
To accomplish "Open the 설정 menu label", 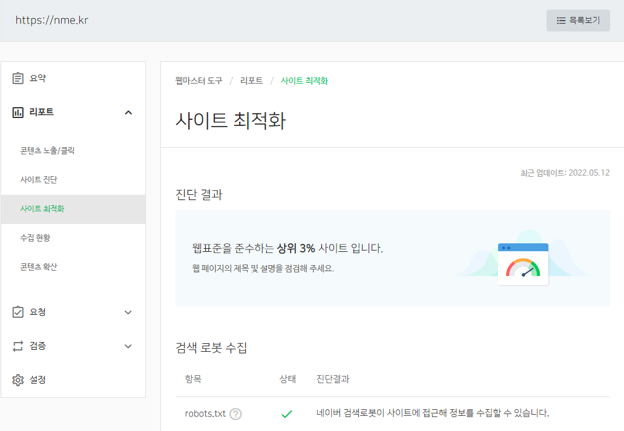I will pyautogui.click(x=38, y=380).
